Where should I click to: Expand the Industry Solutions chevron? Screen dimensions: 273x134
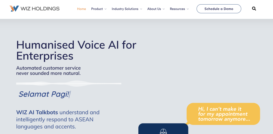coord(141,9)
